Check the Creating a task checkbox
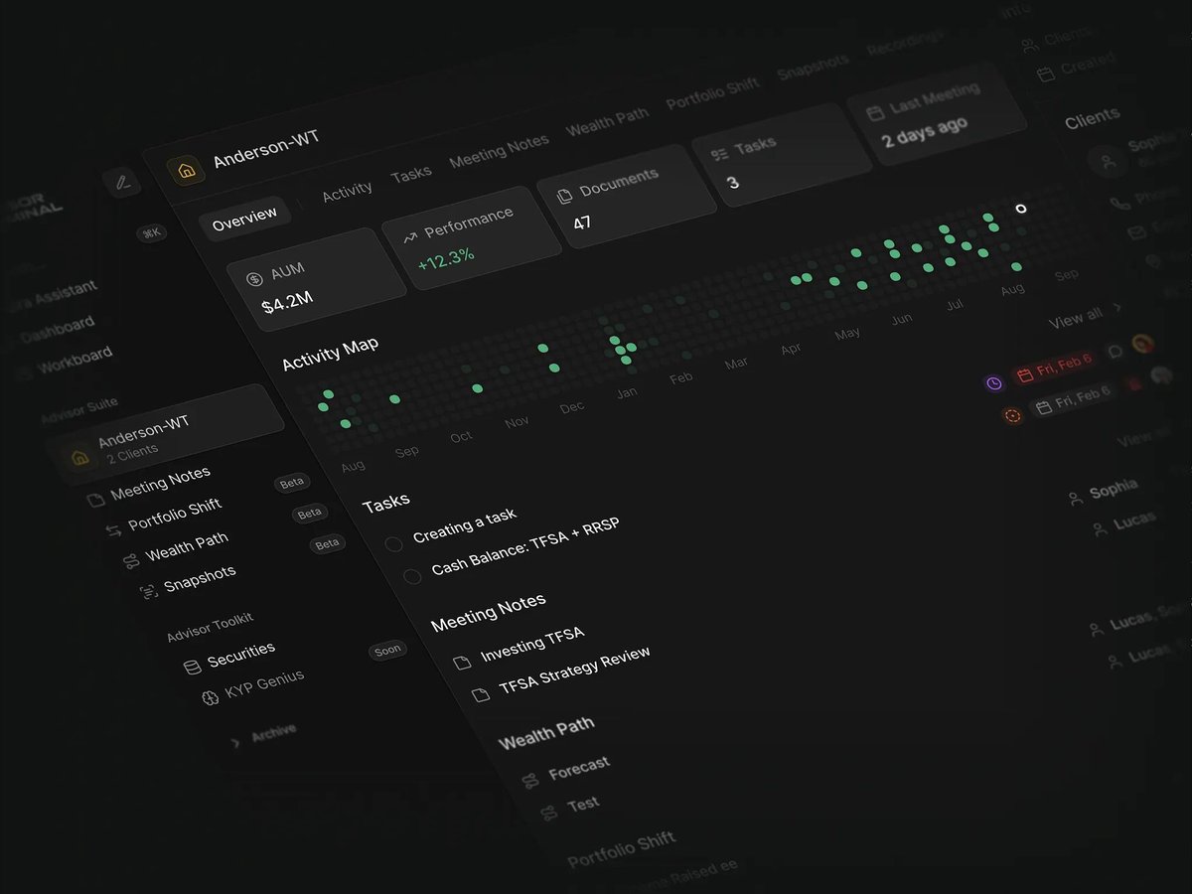This screenshot has height=894, width=1192. [x=393, y=543]
